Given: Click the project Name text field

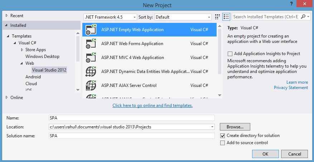Looking at the screenshot, I should click(132, 118).
